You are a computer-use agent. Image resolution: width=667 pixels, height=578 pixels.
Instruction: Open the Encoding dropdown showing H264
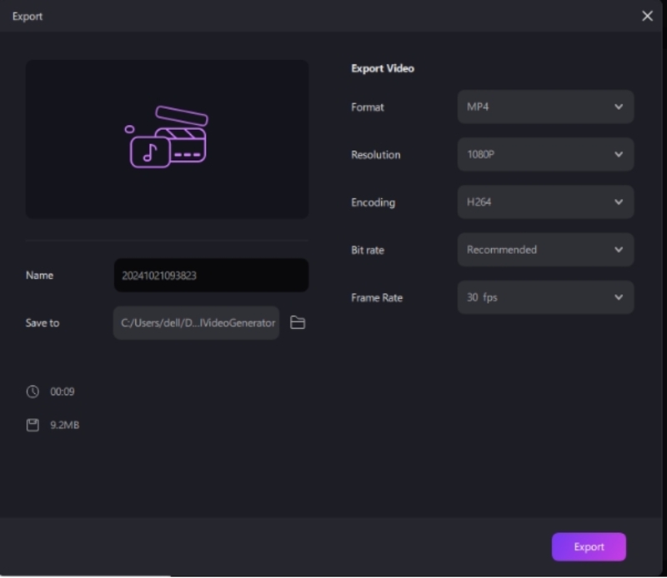click(545, 202)
